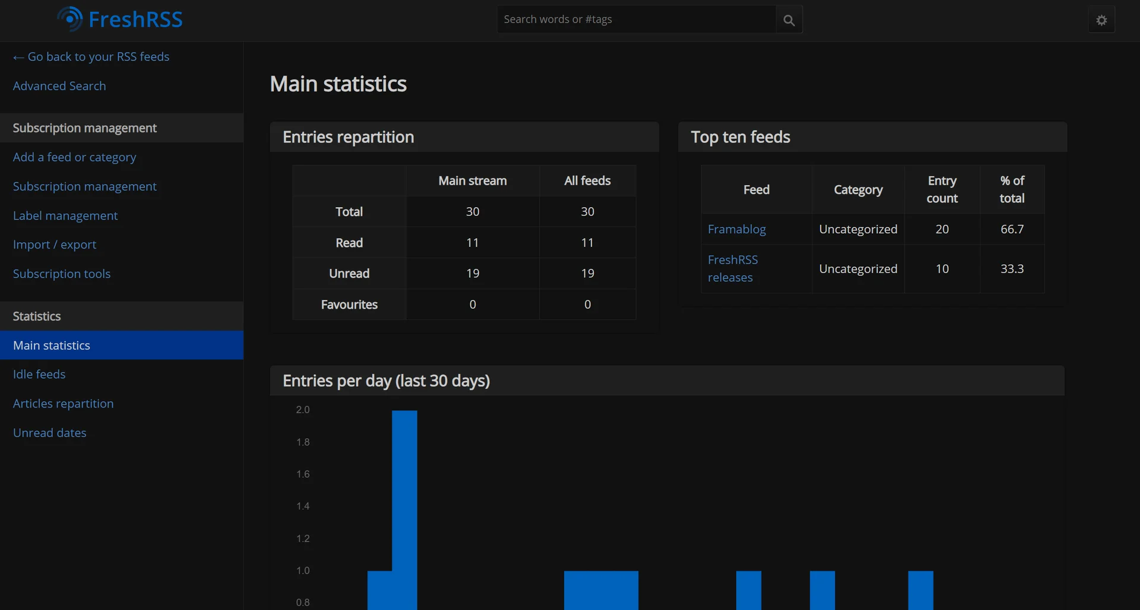Click the FreshRSS logo
The width and height of the screenshot is (1140, 610).
120,20
